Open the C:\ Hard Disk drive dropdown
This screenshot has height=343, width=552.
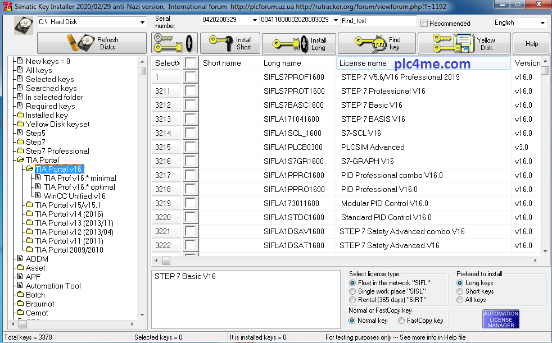(x=142, y=22)
